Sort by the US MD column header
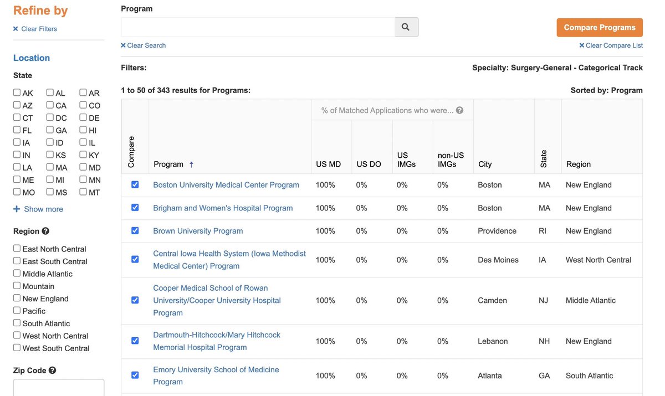 click(329, 164)
